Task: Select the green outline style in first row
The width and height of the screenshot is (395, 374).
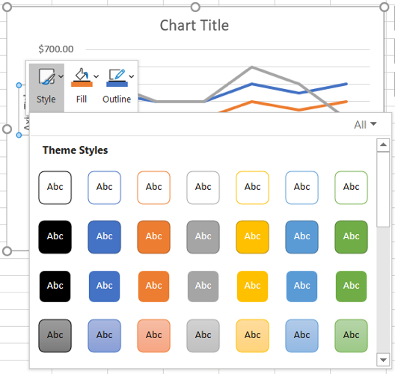Action: pyautogui.click(x=351, y=188)
